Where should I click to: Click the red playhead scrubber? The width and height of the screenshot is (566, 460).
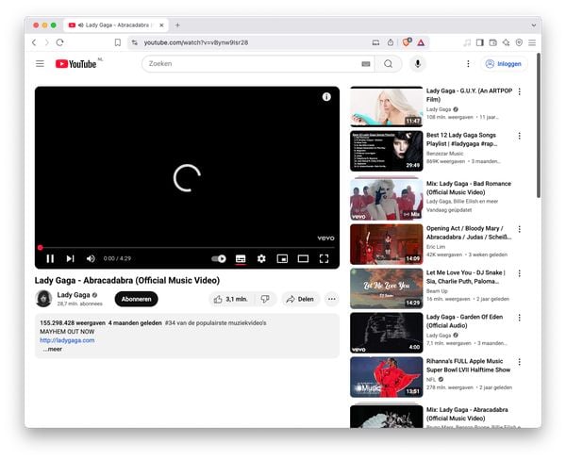(40, 248)
